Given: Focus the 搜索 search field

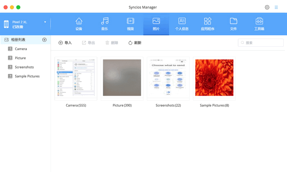Looking at the screenshot, I should coord(261,43).
